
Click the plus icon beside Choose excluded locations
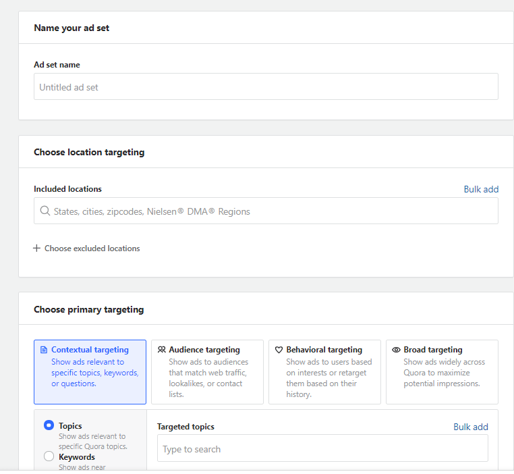click(36, 248)
